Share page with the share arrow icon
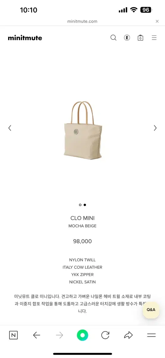Image resolution: width=165 pixels, height=358 pixels. point(128,335)
